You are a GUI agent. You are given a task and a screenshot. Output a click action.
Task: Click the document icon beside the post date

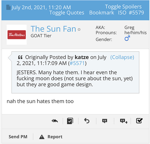click(x=8, y=7)
